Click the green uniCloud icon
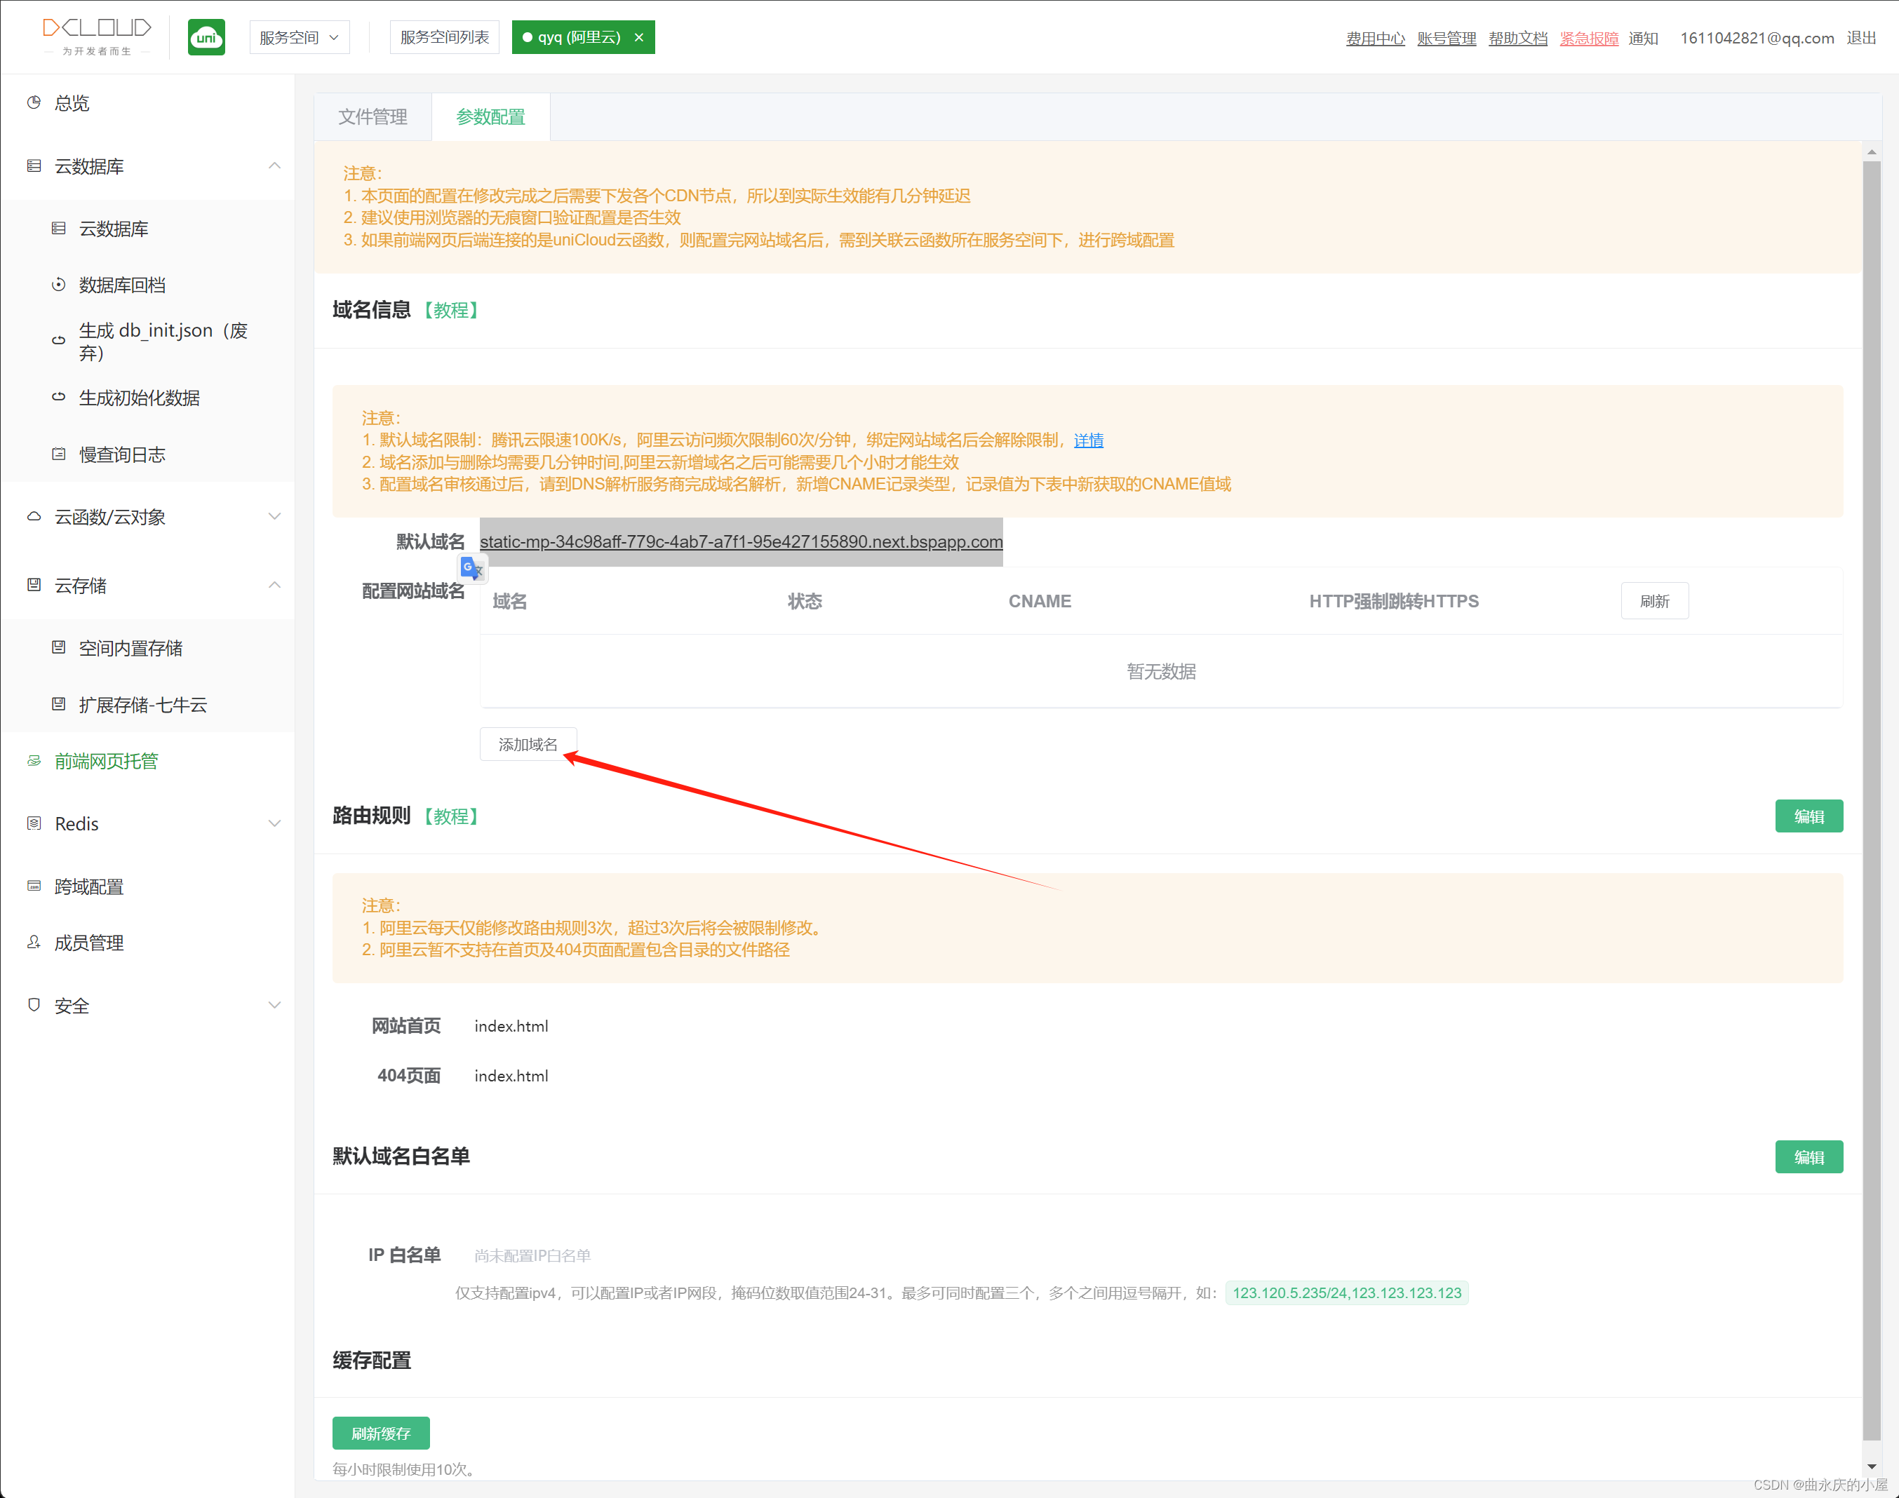 click(x=206, y=37)
